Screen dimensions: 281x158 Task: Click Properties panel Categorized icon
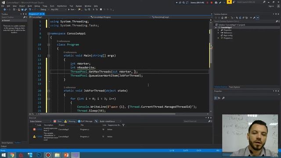pyautogui.click(x=216, y=98)
